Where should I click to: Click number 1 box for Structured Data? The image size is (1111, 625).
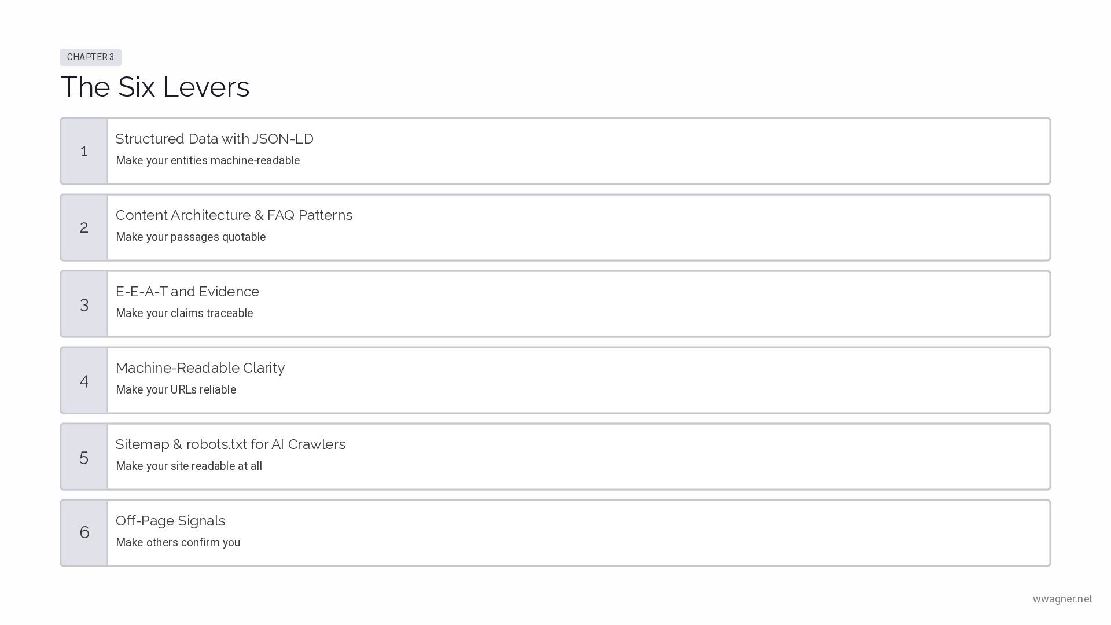point(84,151)
